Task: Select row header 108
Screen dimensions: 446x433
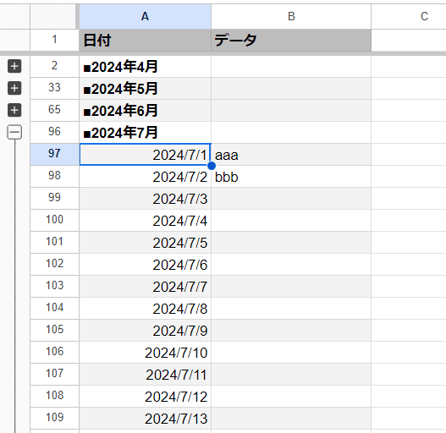Action: pyautogui.click(x=54, y=396)
